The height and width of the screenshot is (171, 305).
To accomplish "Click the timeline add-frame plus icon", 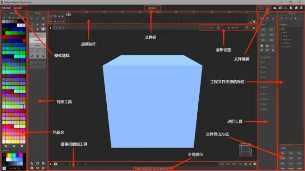I will pos(63,22).
